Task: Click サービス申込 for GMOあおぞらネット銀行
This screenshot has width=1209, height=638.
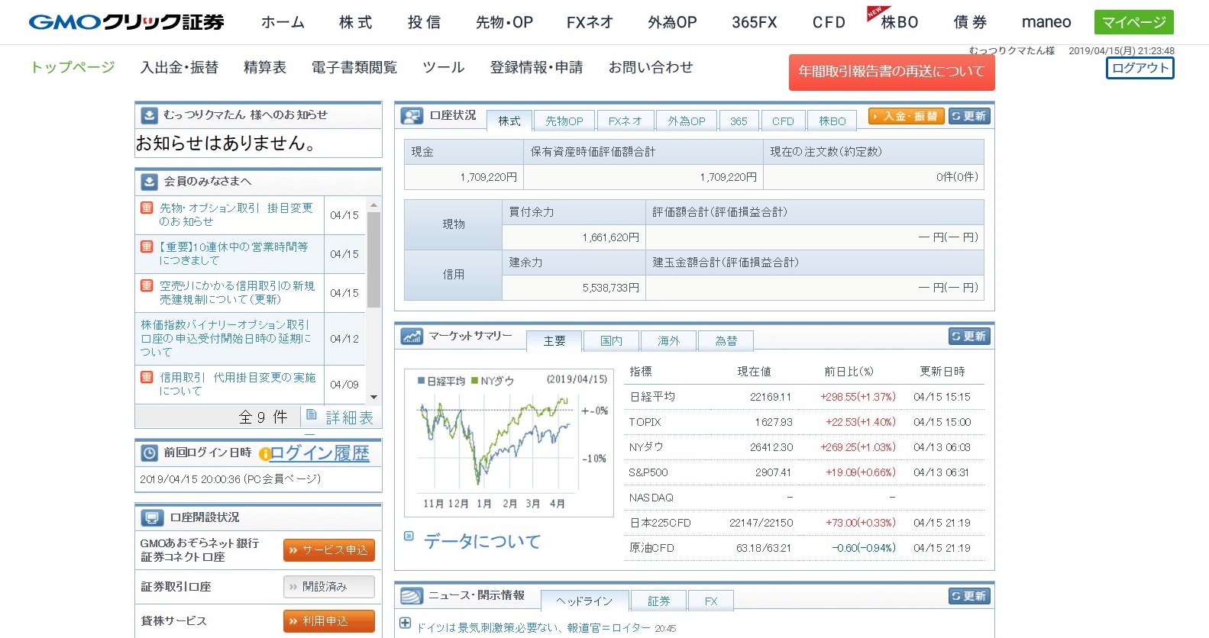Action: tap(328, 550)
